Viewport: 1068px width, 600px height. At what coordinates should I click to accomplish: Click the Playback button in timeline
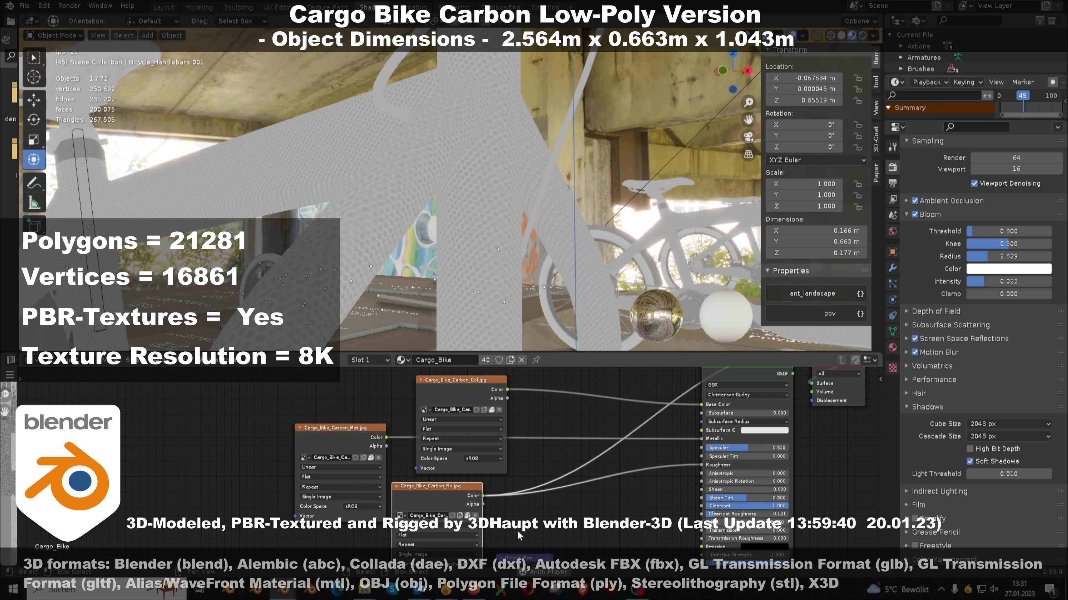click(930, 82)
